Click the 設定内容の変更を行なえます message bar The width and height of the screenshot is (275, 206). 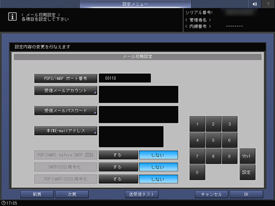(x=138, y=47)
